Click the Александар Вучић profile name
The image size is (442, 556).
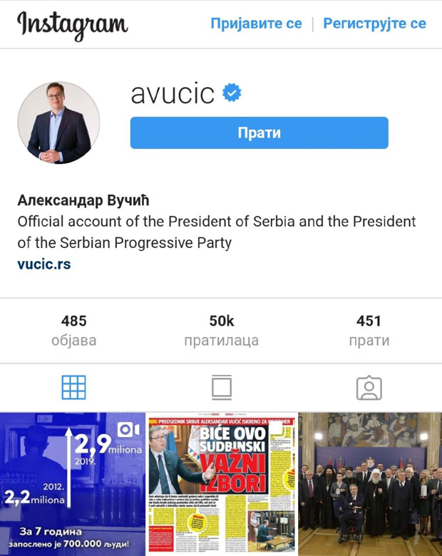point(83,200)
